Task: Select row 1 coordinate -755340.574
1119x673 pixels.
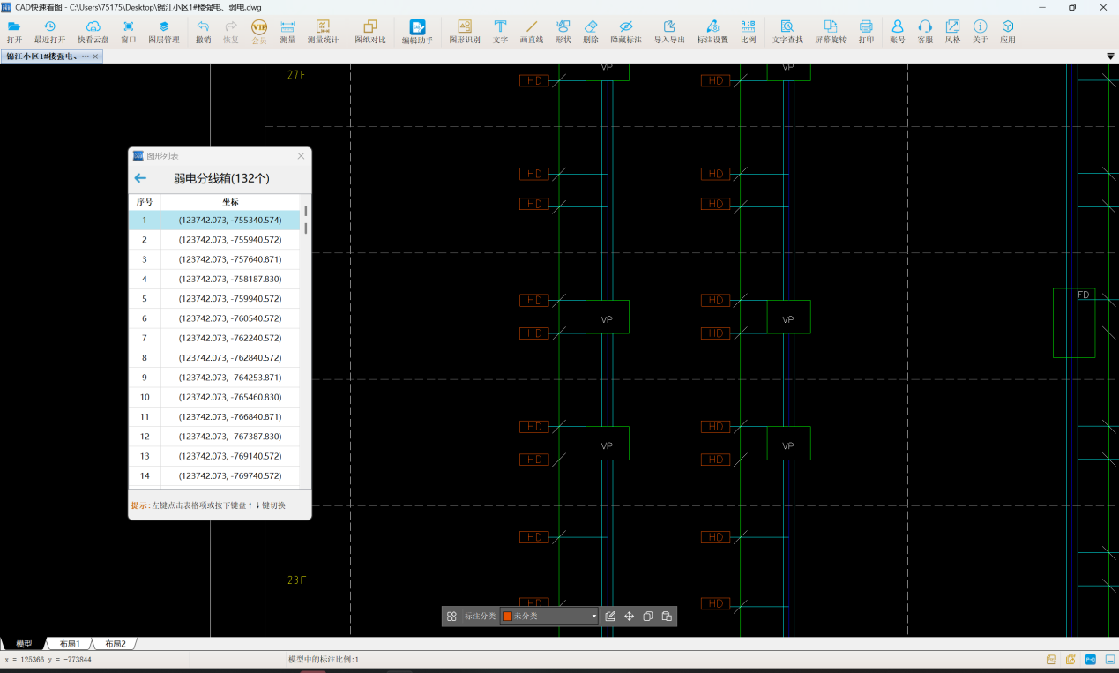Action: [x=214, y=220]
